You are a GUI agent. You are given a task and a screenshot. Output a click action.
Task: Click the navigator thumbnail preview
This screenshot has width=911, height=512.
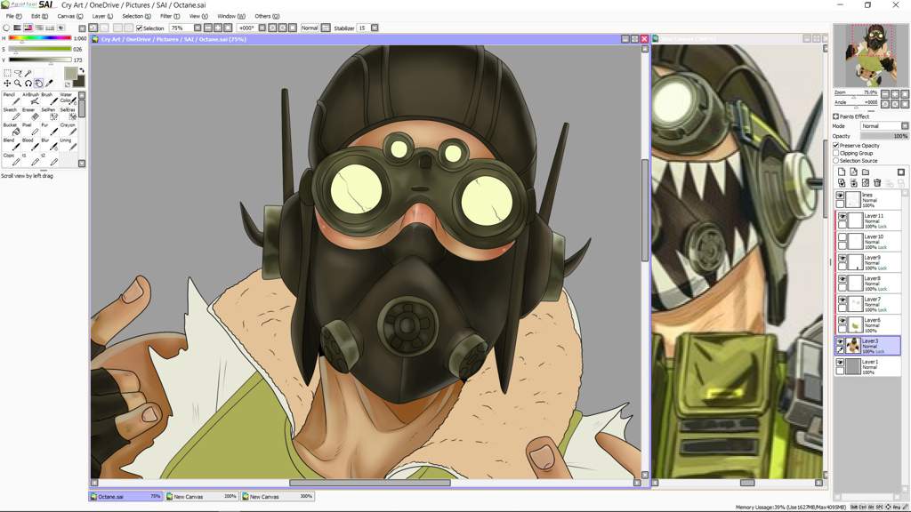coord(870,55)
